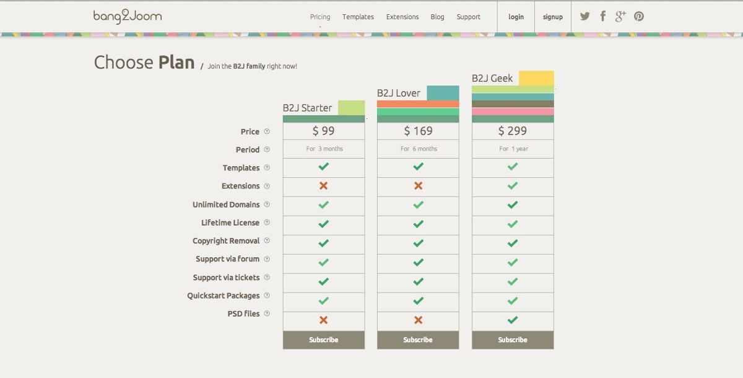Viewport: 743px width, 378px height.
Task: Click the login link
Action: pyautogui.click(x=516, y=17)
